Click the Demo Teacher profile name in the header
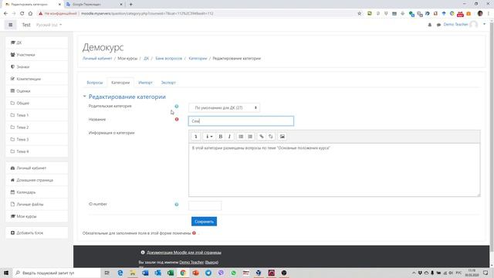 (455, 24)
